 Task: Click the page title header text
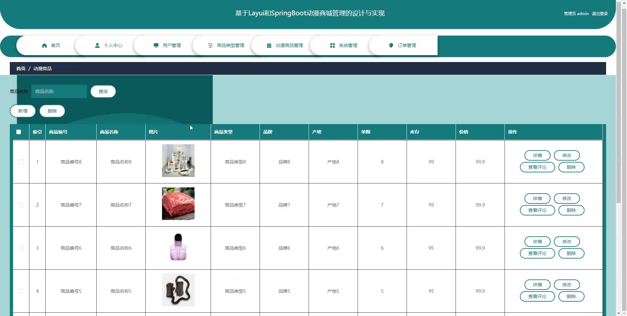[x=310, y=13]
